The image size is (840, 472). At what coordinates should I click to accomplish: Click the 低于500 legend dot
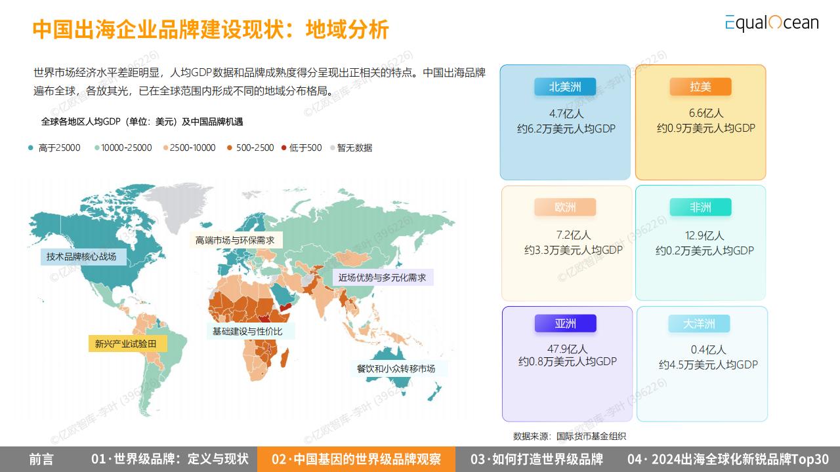pyautogui.click(x=283, y=148)
